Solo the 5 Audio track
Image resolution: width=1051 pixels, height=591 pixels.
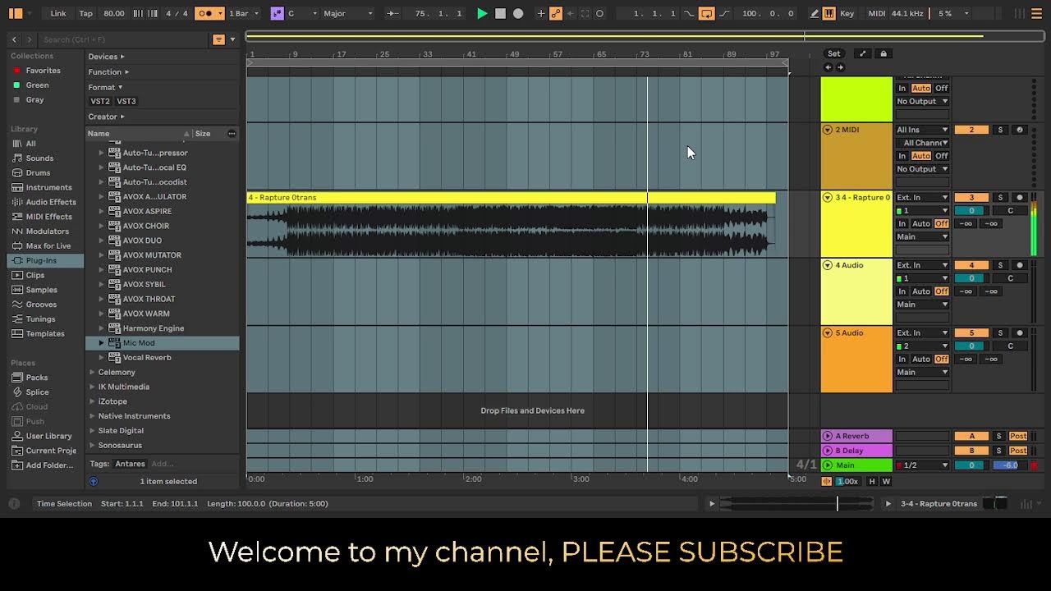(1000, 333)
